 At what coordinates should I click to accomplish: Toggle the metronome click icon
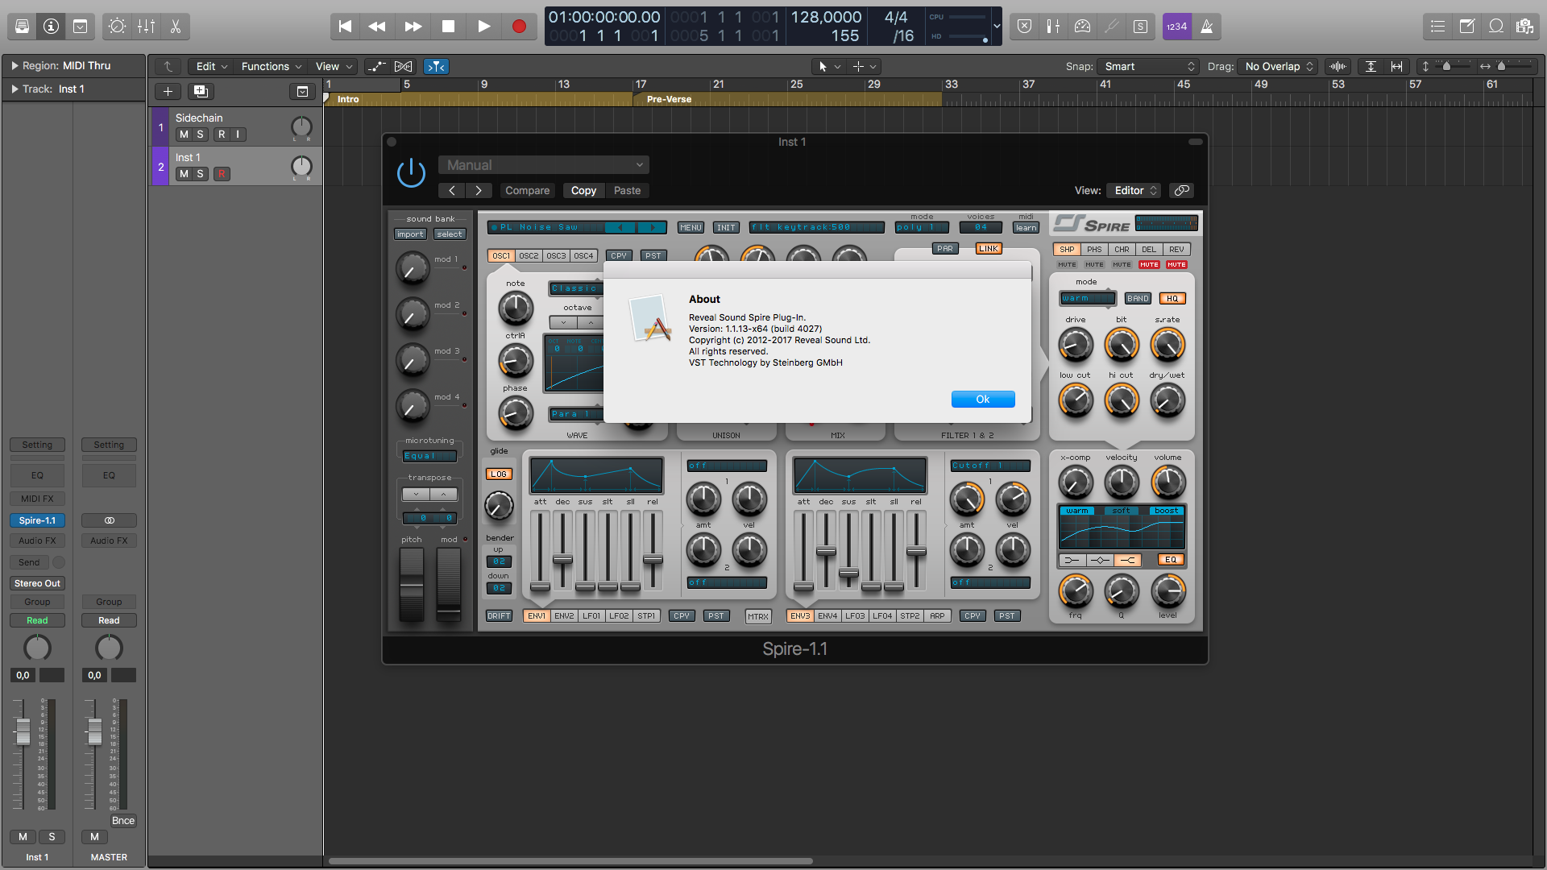pyautogui.click(x=1206, y=27)
